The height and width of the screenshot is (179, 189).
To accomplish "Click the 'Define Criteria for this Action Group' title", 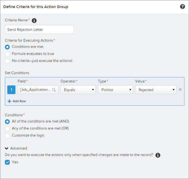I will (36, 7).
